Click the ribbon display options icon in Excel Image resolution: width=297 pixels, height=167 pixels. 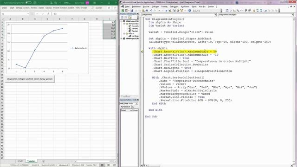pyautogui.click(x=95, y=3)
